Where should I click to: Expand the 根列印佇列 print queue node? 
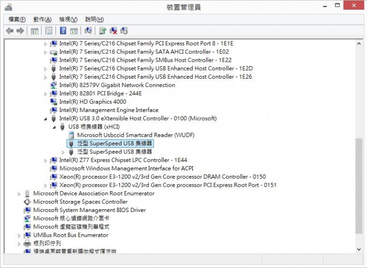pos(19,244)
